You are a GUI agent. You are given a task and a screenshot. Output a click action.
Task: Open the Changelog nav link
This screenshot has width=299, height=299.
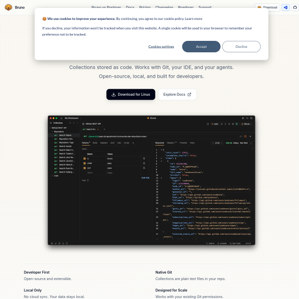164,7
